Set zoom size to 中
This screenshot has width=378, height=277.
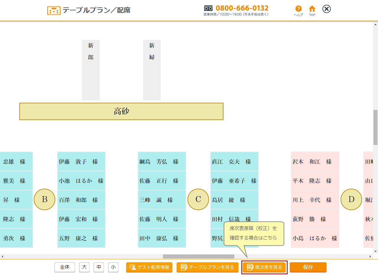click(x=99, y=267)
